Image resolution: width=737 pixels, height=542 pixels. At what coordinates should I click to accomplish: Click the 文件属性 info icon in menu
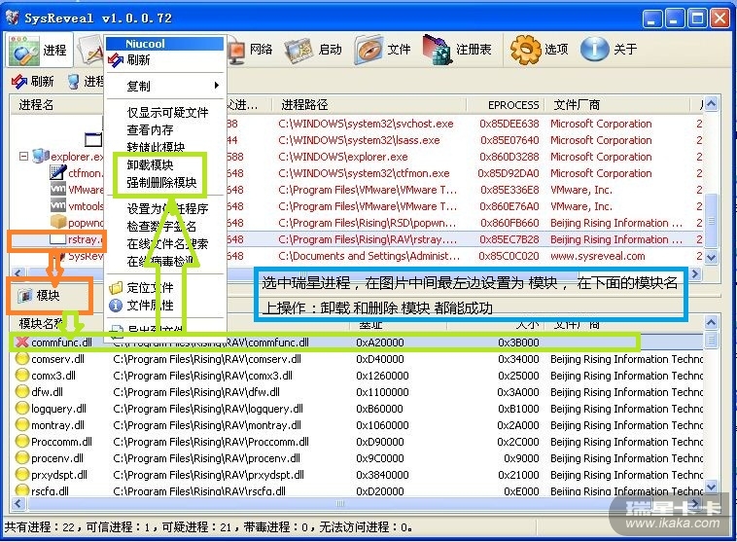pyautogui.click(x=116, y=306)
